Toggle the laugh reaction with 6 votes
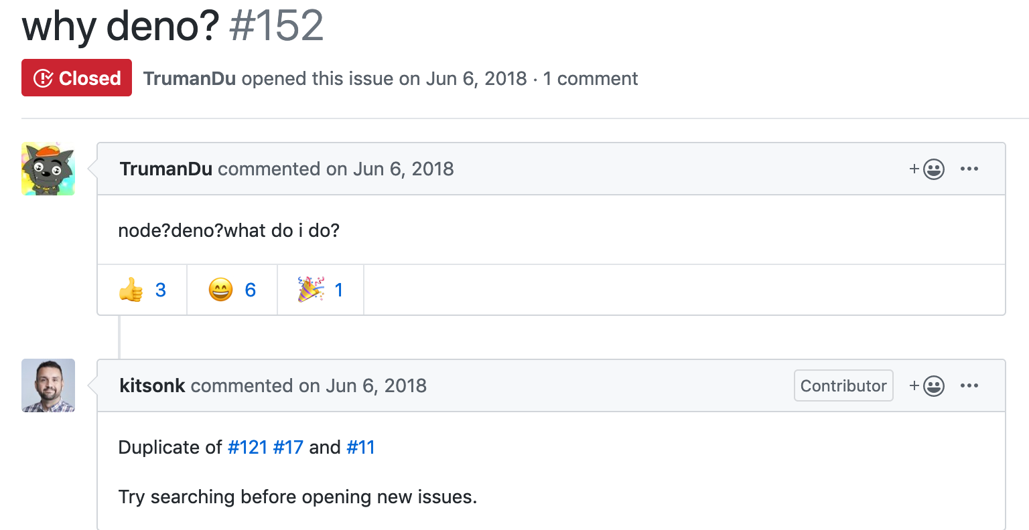 (x=232, y=290)
